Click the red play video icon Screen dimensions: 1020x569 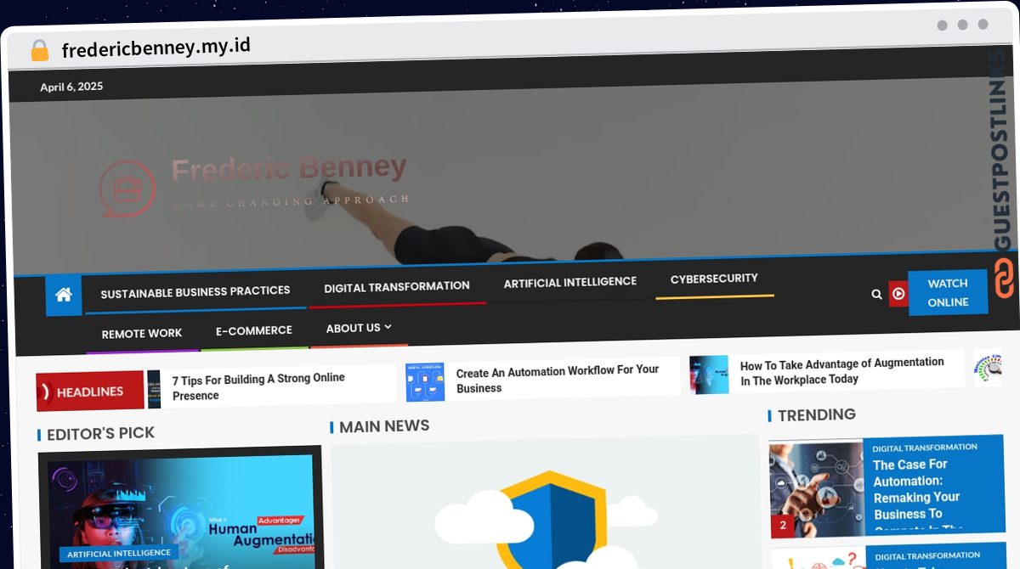[x=898, y=294]
